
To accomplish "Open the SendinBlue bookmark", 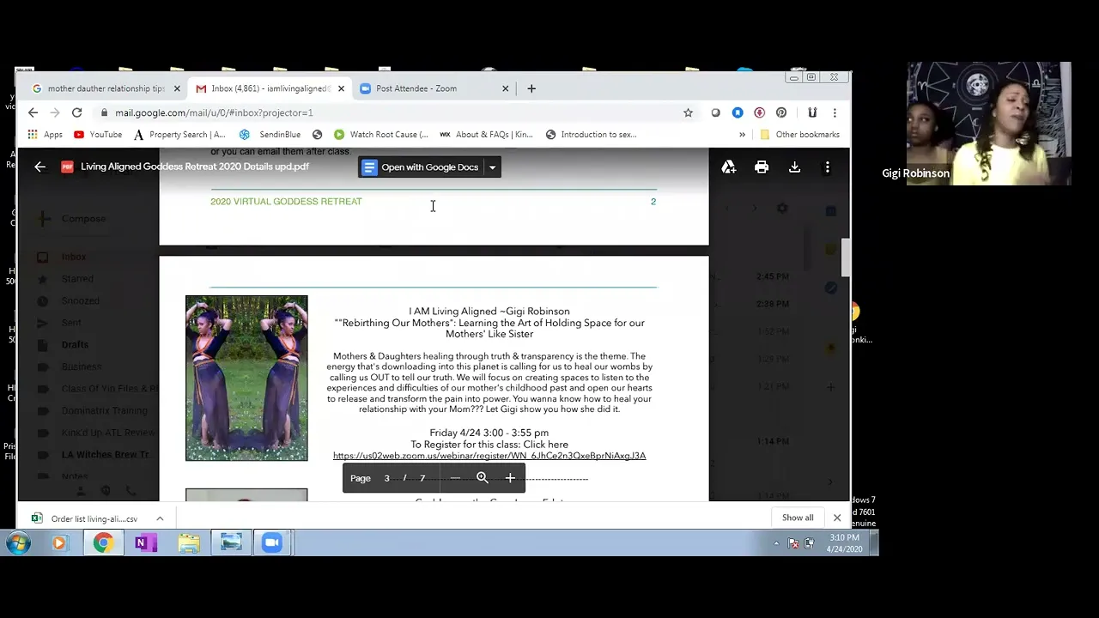I will [270, 134].
